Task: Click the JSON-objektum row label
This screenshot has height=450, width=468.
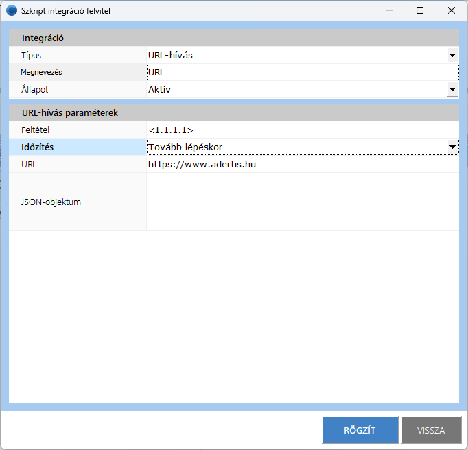Action: coord(51,202)
